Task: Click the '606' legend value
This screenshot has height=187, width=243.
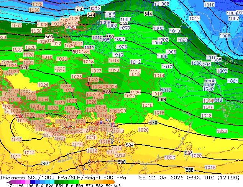Action: (117, 185)
